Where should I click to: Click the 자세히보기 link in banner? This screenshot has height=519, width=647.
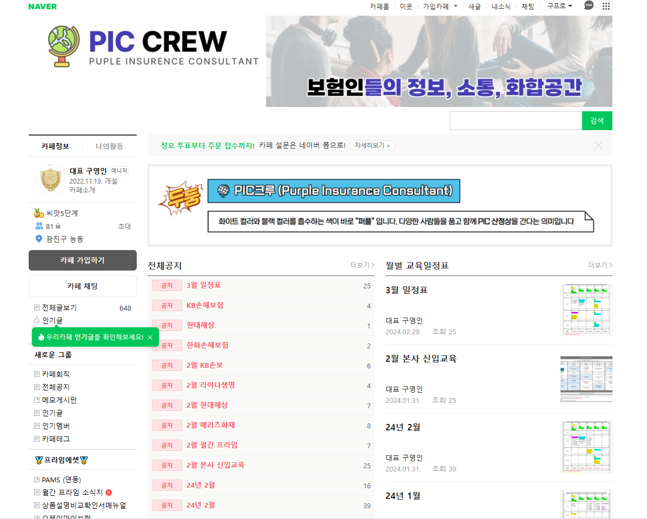[x=372, y=145]
